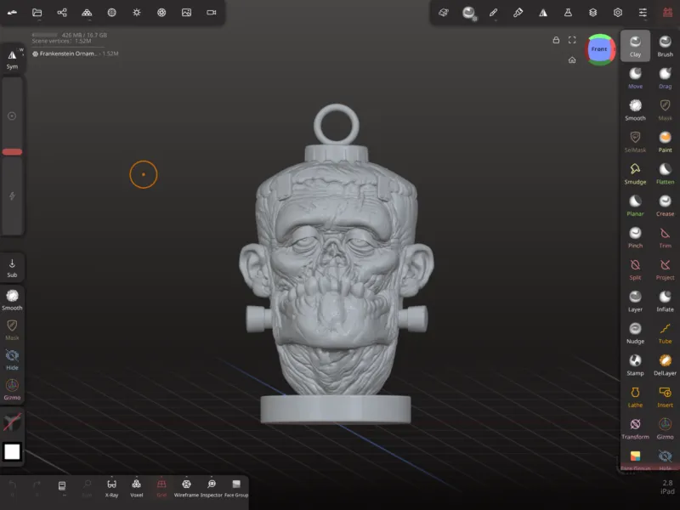Select the Brush tool
Image resolution: width=680 pixels, height=510 pixels.
[x=665, y=46]
